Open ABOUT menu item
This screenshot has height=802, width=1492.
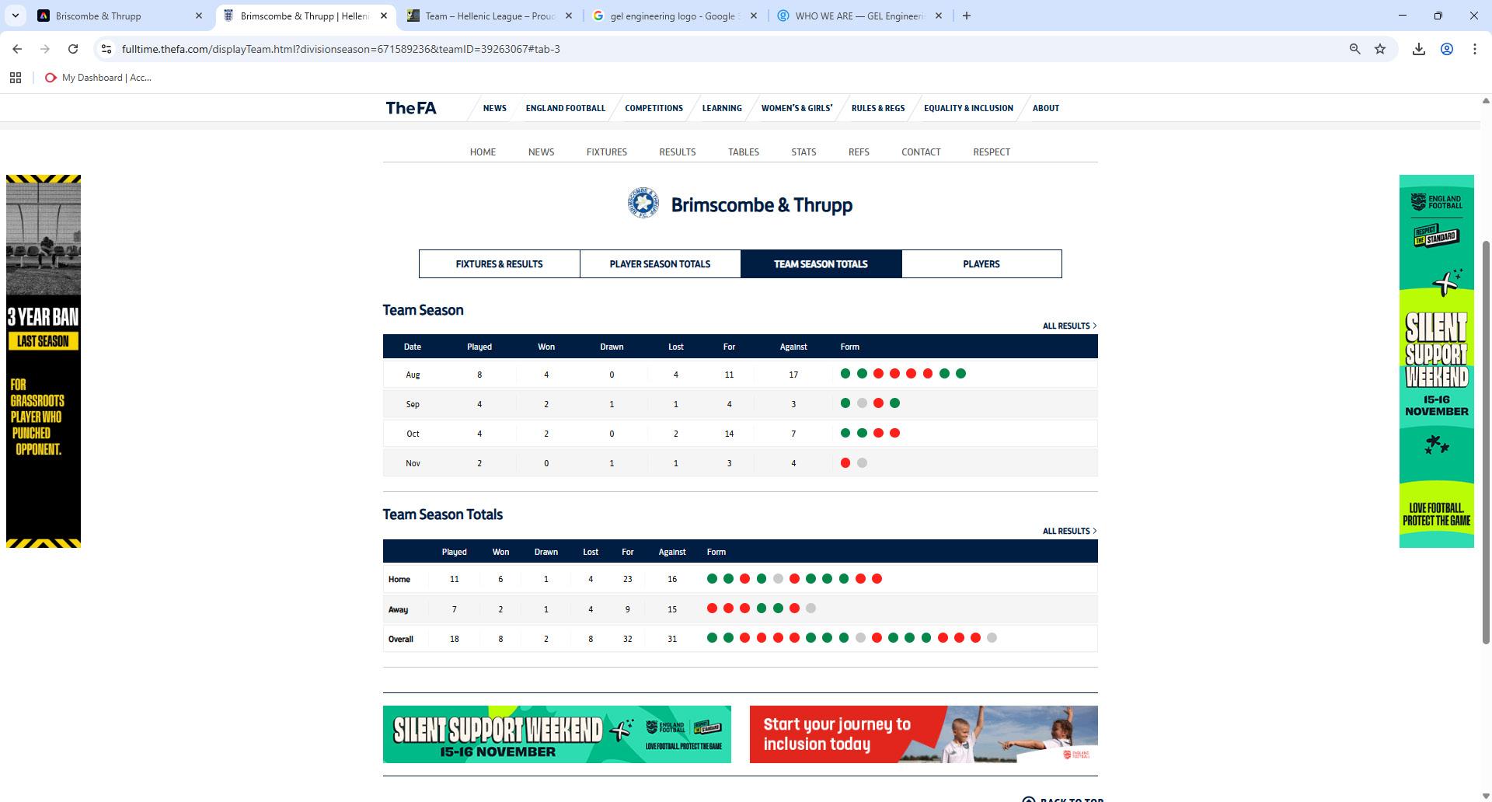pyautogui.click(x=1045, y=108)
